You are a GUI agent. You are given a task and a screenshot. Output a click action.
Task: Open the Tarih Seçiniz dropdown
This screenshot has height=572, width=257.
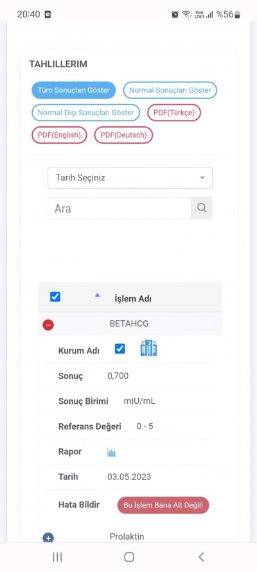point(130,178)
